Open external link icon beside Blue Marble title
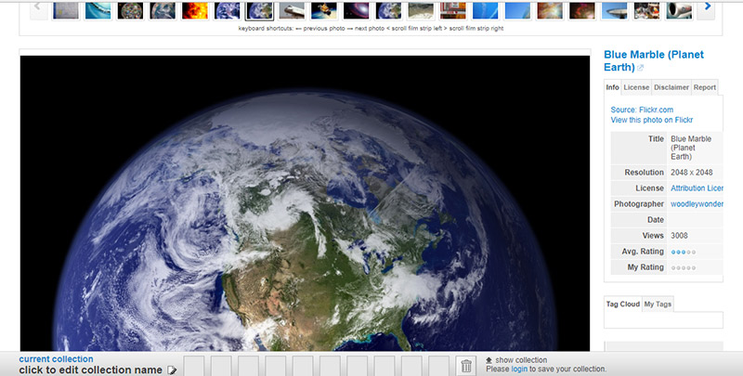 [640, 68]
